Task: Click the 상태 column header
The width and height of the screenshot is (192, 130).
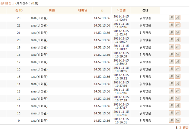Action: pyautogui.click(x=145, y=10)
